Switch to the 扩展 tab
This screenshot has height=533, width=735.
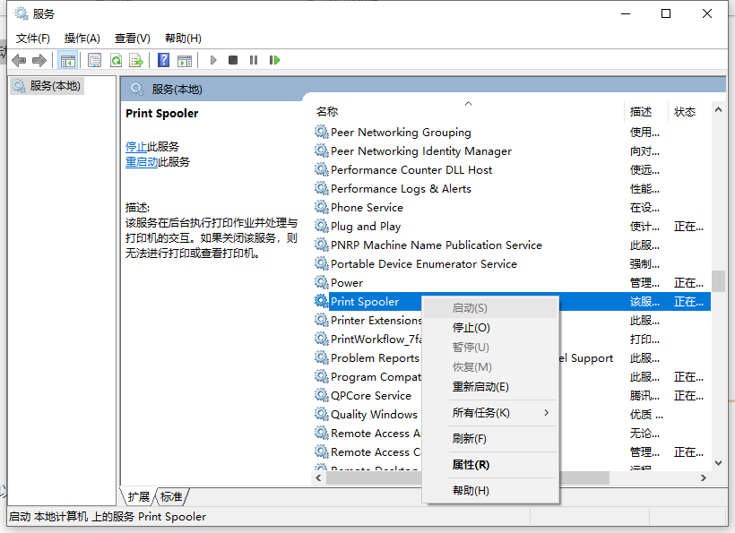(x=138, y=496)
